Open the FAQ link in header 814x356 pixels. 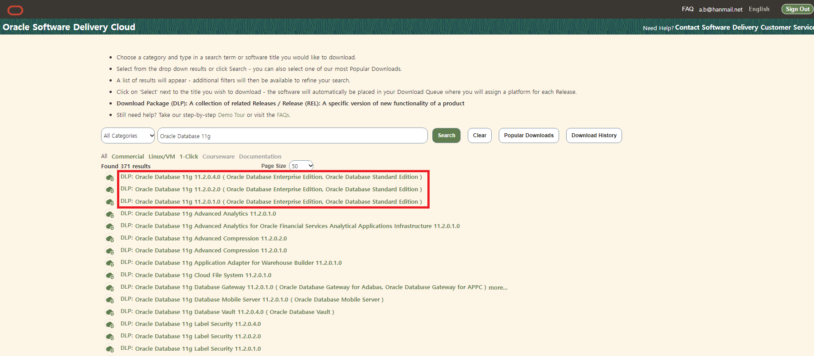click(688, 9)
